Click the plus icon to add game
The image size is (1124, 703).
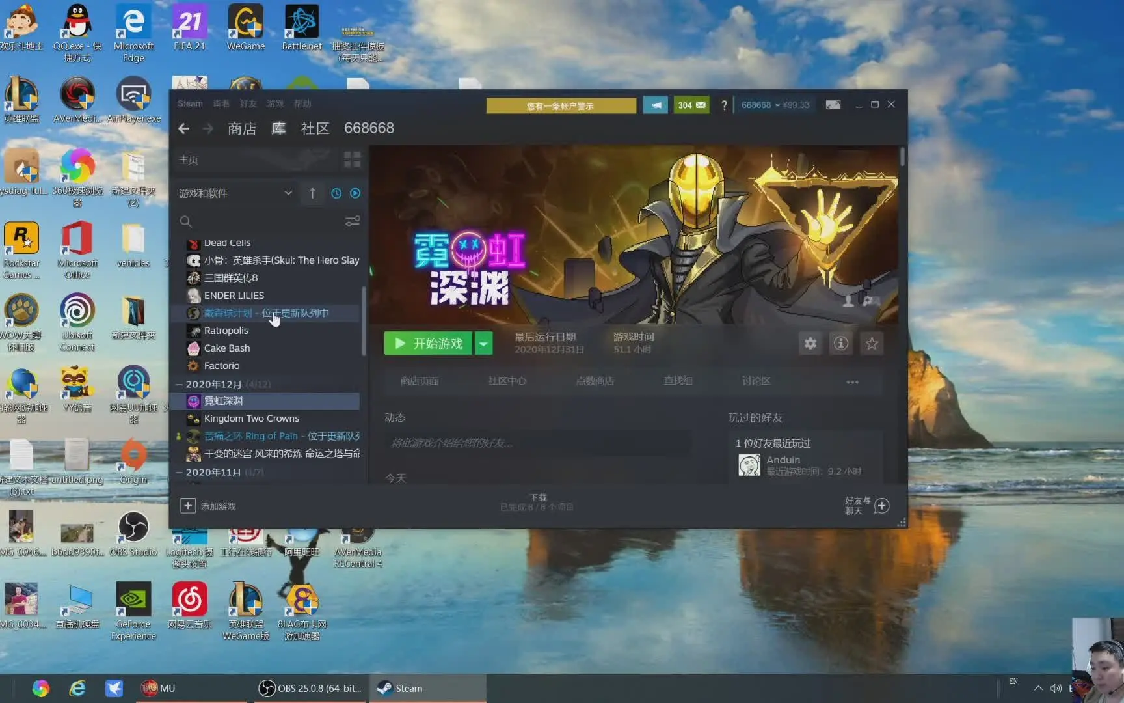pyautogui.click(x=188, y=506)
